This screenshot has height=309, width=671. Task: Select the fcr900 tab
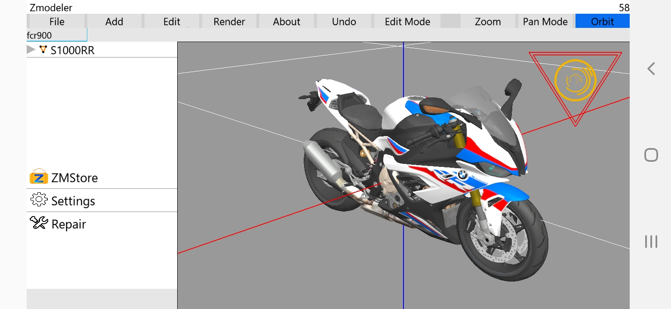[57, 35]
